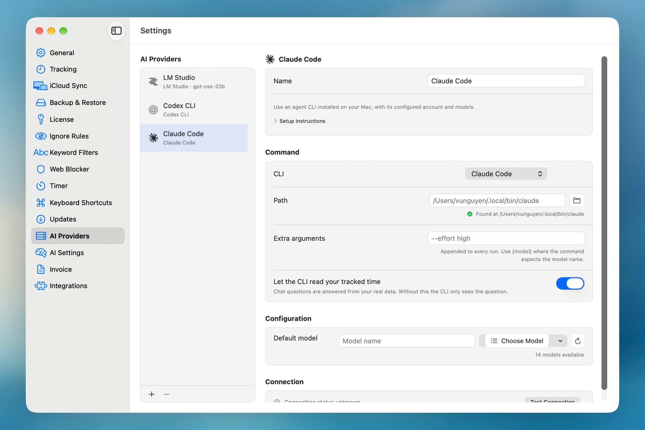Open AI Settings brain icon
The width and height of the screenshot is (645, 430).
41,253
